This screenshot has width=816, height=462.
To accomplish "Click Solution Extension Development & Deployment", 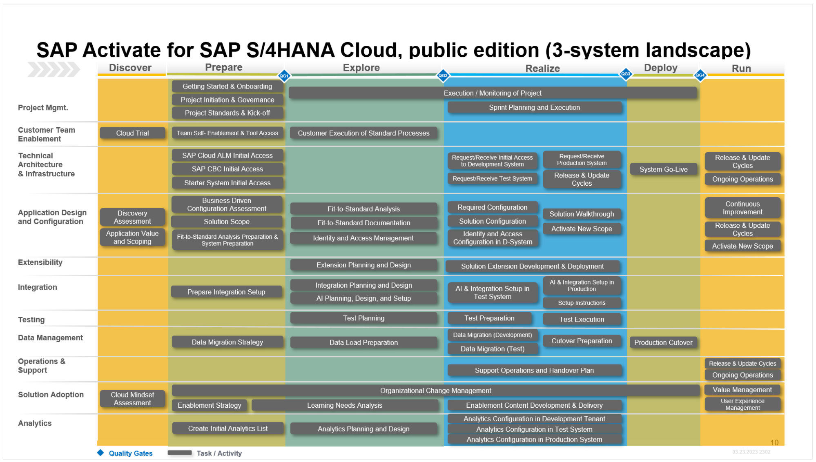I will tap(533, 267).
